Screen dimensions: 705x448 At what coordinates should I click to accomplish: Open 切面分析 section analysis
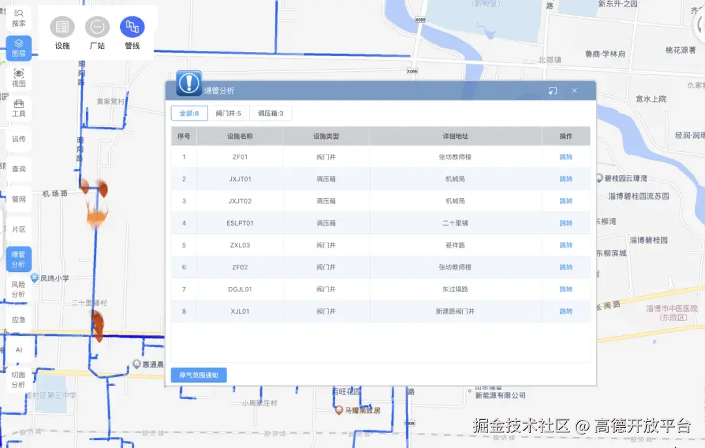pyautogui.click(x=19, y=378)
